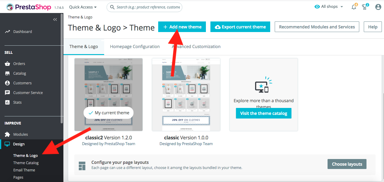Click the Add new theme button

coord(182,27)
